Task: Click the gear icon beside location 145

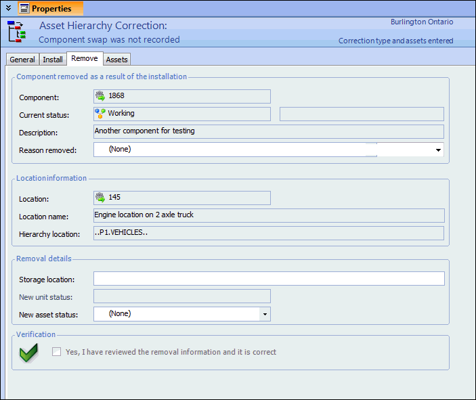Action: 101,198
